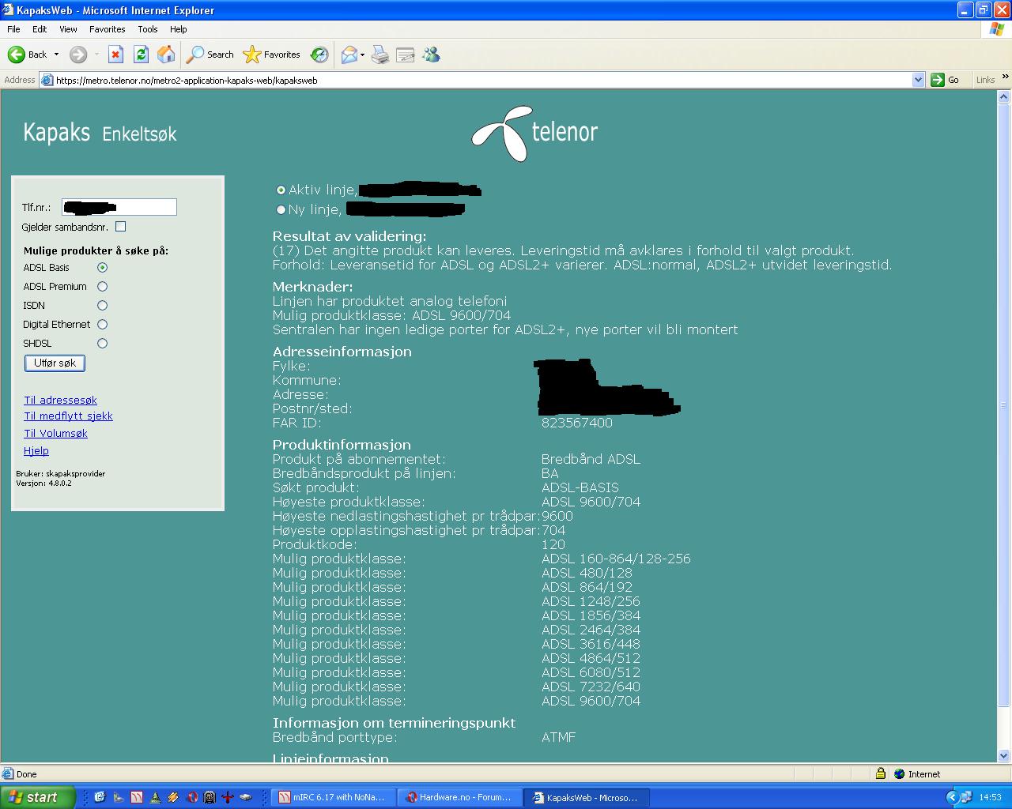Image resolution: width=1012 pixels, height=809 pixels.
Task: Click the red cross quick launch icon
Action: [228, 797]
